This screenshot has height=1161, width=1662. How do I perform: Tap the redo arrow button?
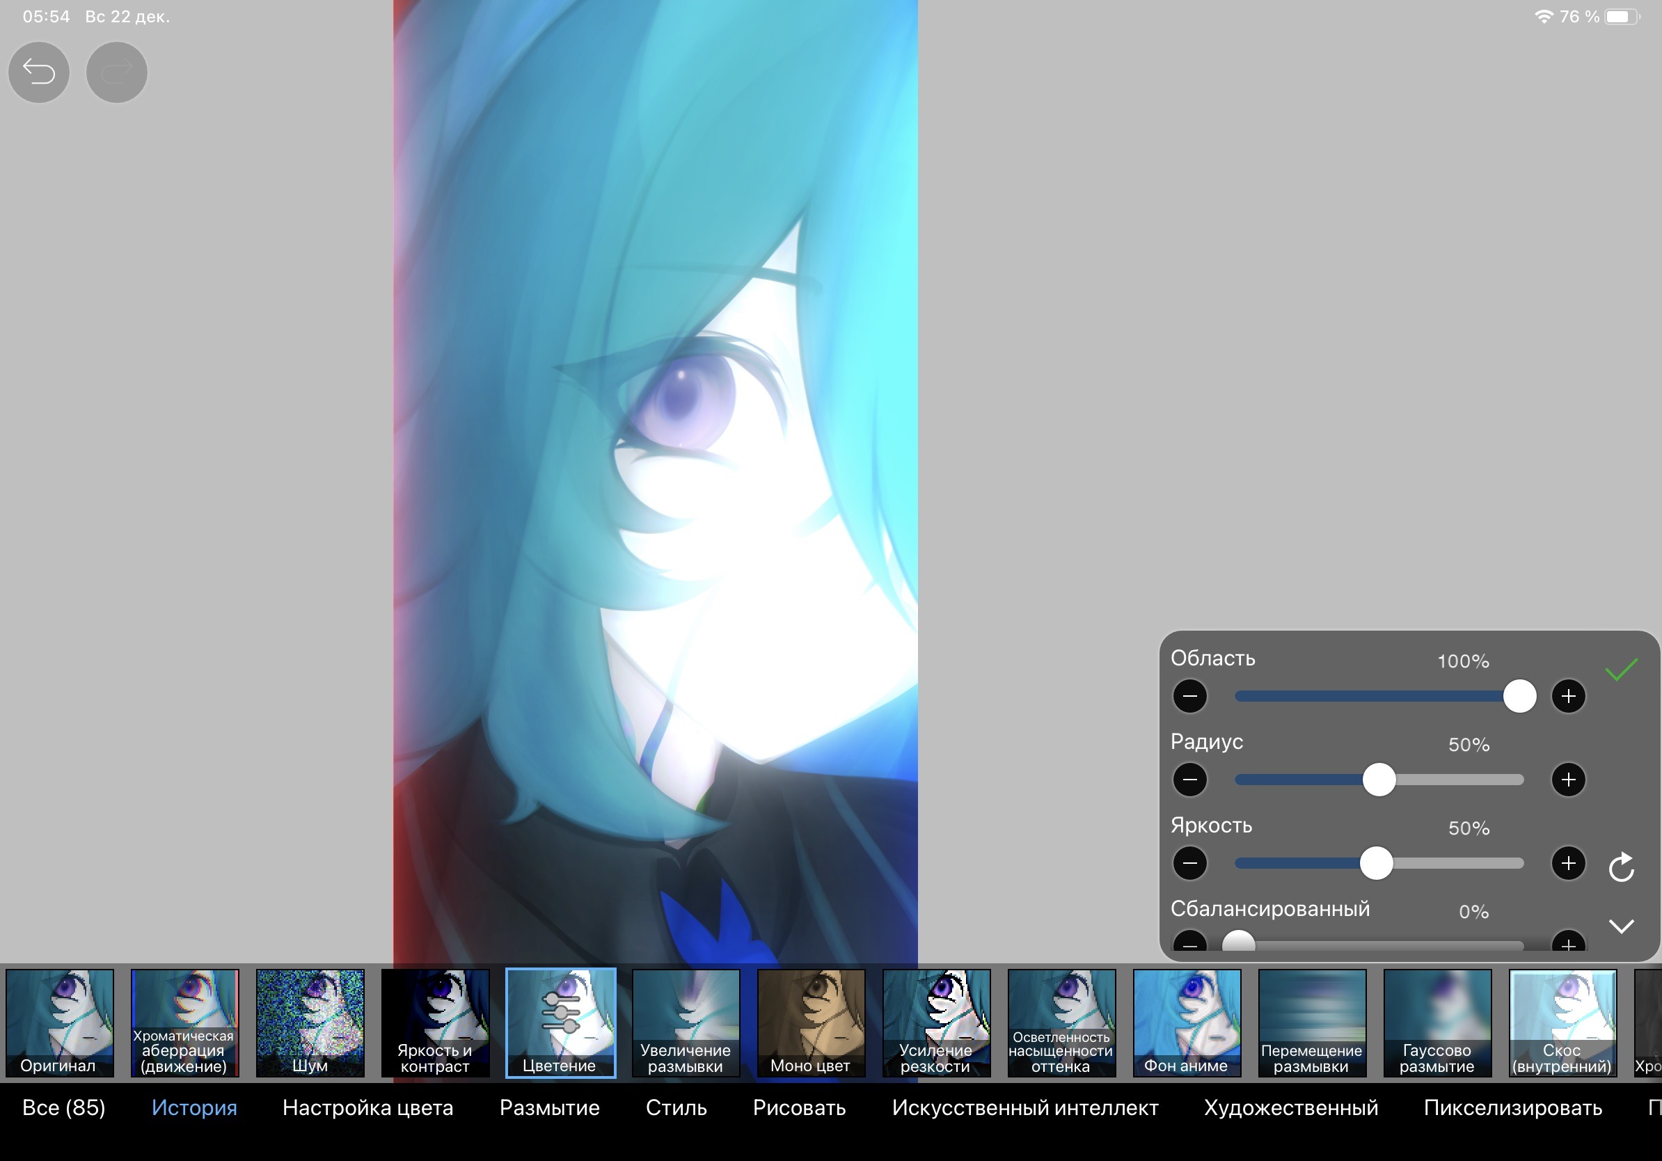tap(116, 72)
